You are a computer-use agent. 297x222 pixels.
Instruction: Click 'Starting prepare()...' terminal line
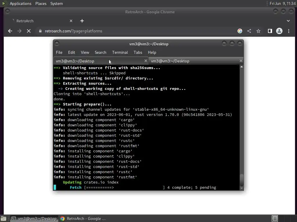coord(83,104)
